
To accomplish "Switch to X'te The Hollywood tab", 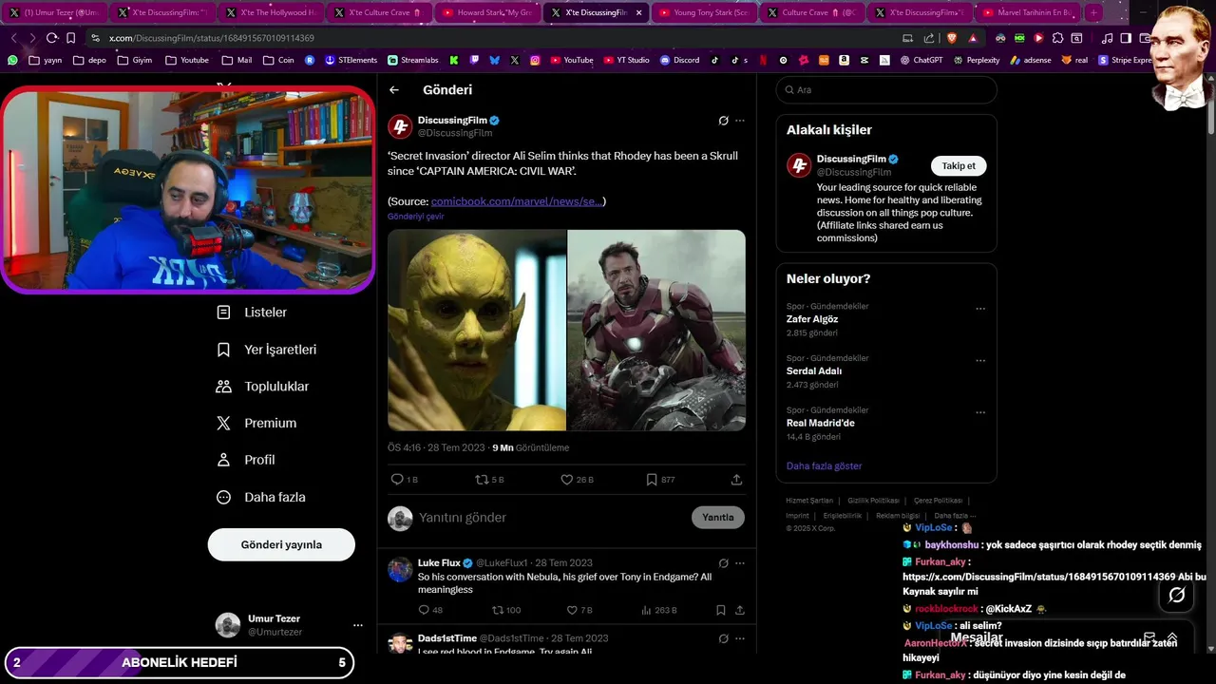I will click(x=271, y=12).
